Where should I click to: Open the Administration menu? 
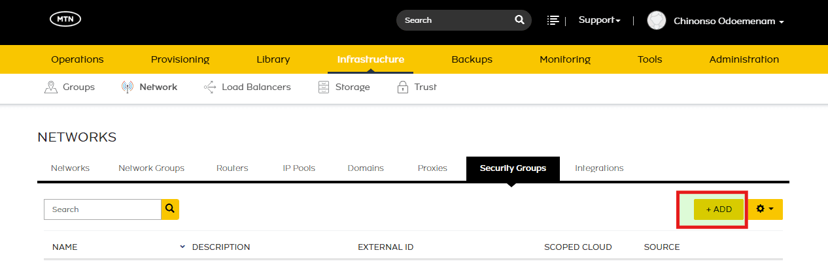(744, 59)
